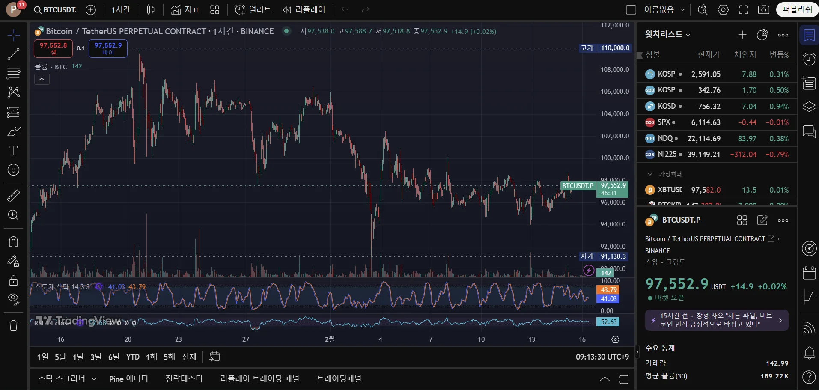Open the 왓치리스트 dropdown

tap(667, 34)
